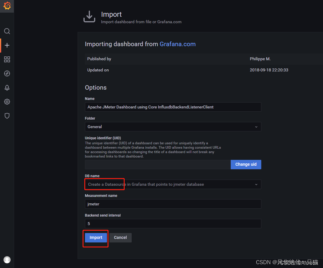Screen dimensions: 323x268
Task: Expand the DB name dropdown chevron
Action: click(256, 185)
